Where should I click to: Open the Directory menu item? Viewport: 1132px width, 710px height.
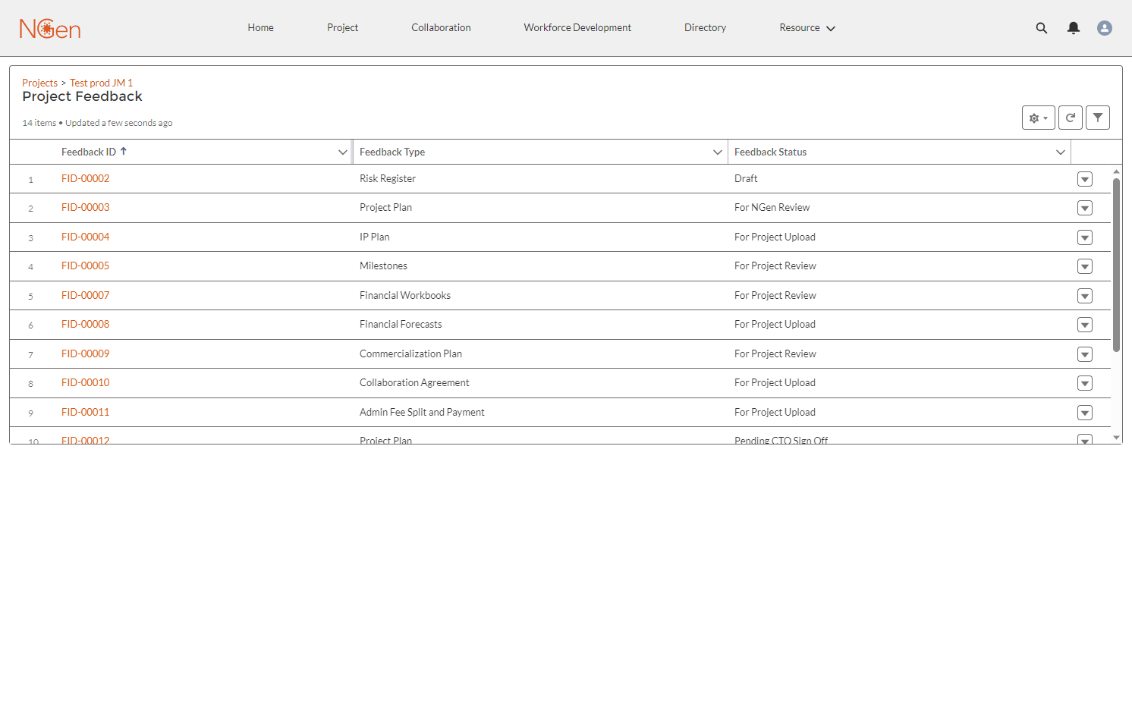[x=705, y=28]
